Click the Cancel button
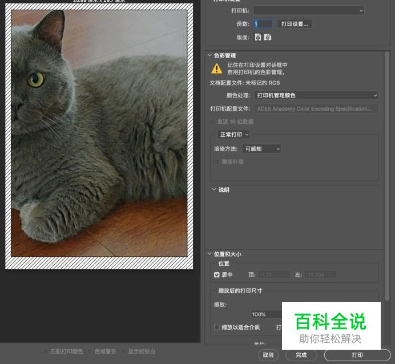 point(268,355)
